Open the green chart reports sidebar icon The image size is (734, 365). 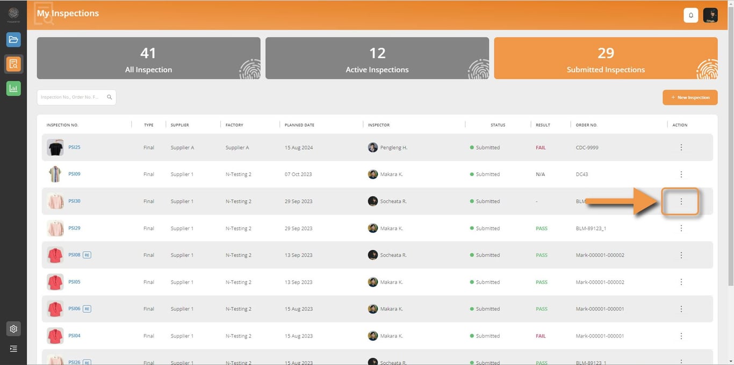(x=13, y=89)
